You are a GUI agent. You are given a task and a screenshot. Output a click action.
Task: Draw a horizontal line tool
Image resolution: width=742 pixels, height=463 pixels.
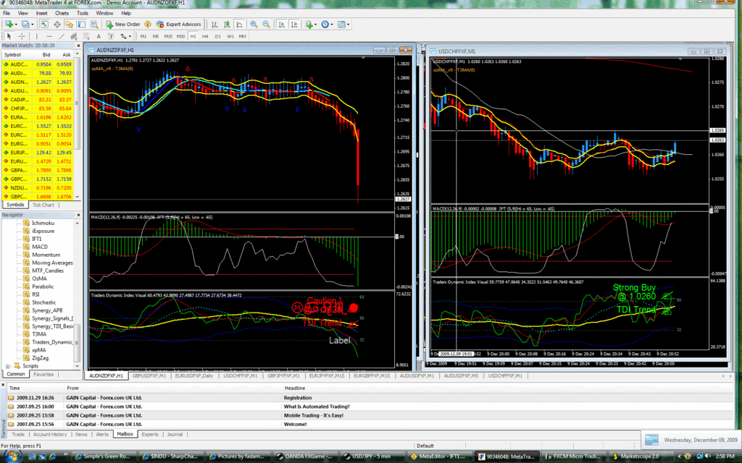click(x=49, y=36)
